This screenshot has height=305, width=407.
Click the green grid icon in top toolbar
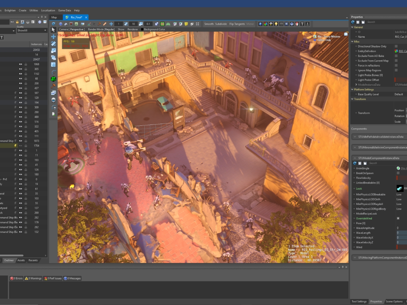coord(162,24)
